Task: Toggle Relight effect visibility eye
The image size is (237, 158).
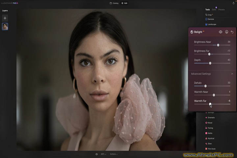Action: pos(221,32)
